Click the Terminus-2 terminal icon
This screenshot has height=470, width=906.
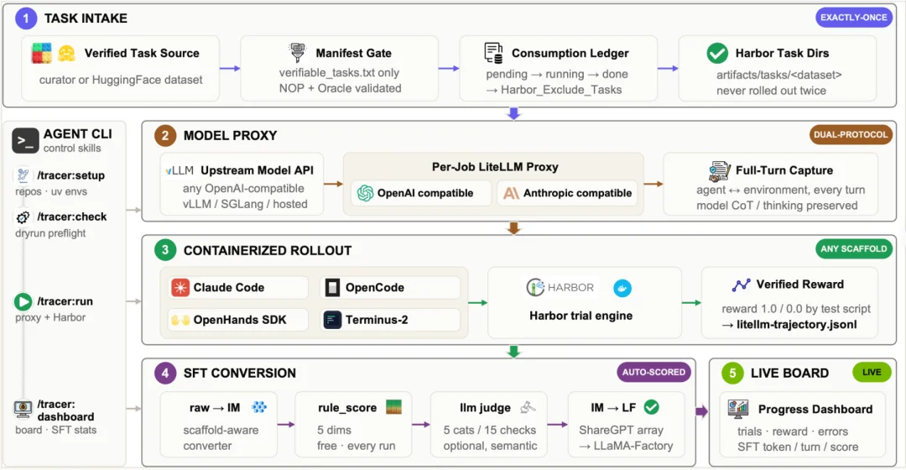pyautogui.click(x=332, y=320)
